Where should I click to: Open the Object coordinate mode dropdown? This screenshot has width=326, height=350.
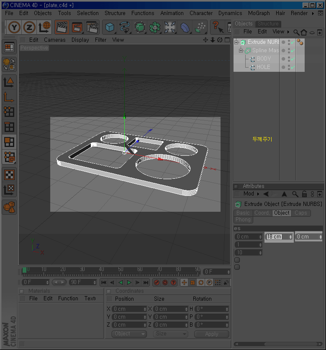pos(129,334)
